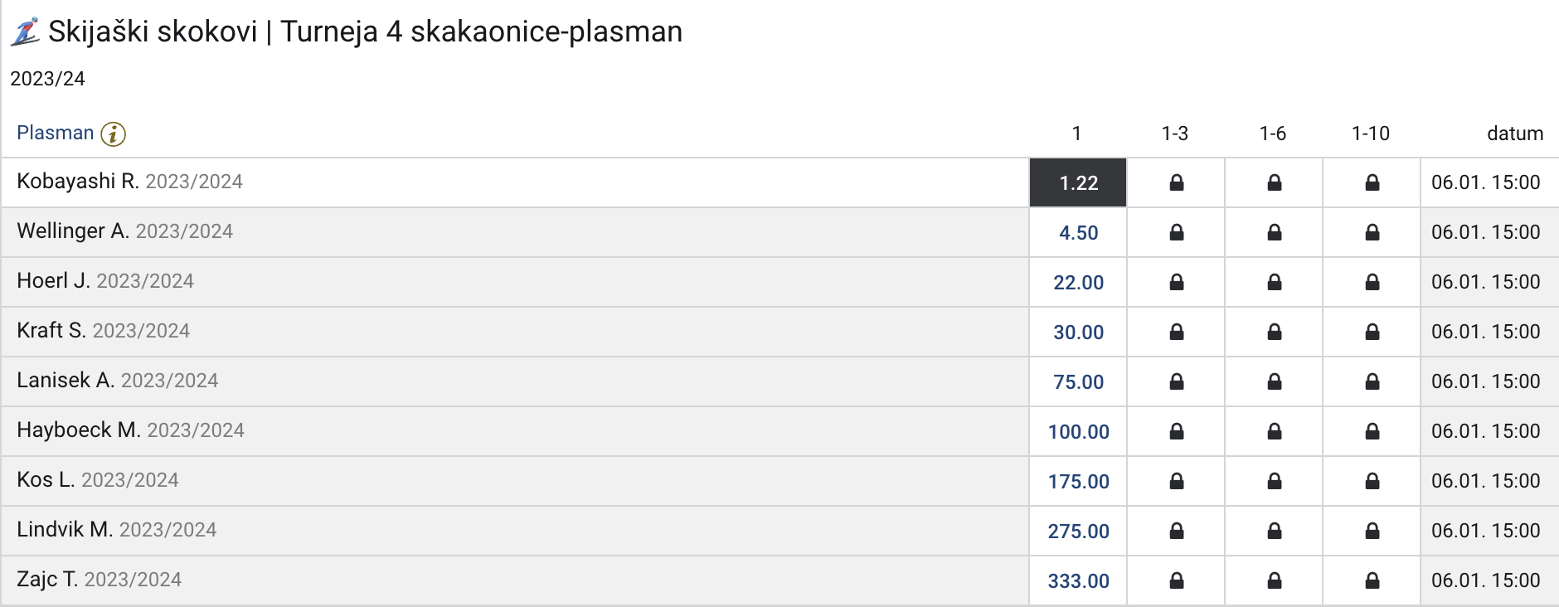Viewport: 1559px width, 607px height.
Task: Click Hayboeck M. 1-10 lock icon
Action: pos(1372,431)
